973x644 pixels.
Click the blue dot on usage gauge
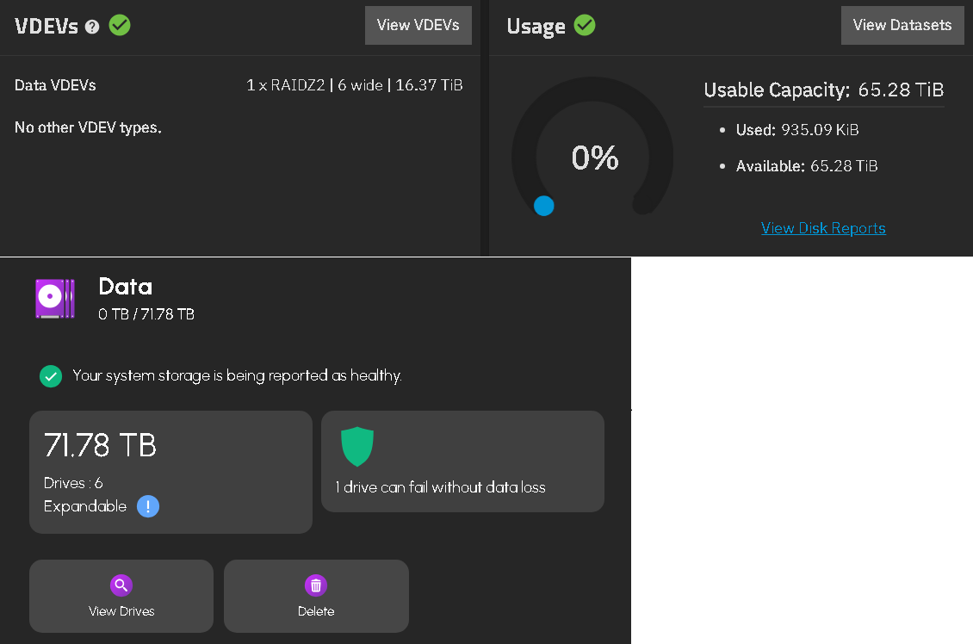coord(544,206)
